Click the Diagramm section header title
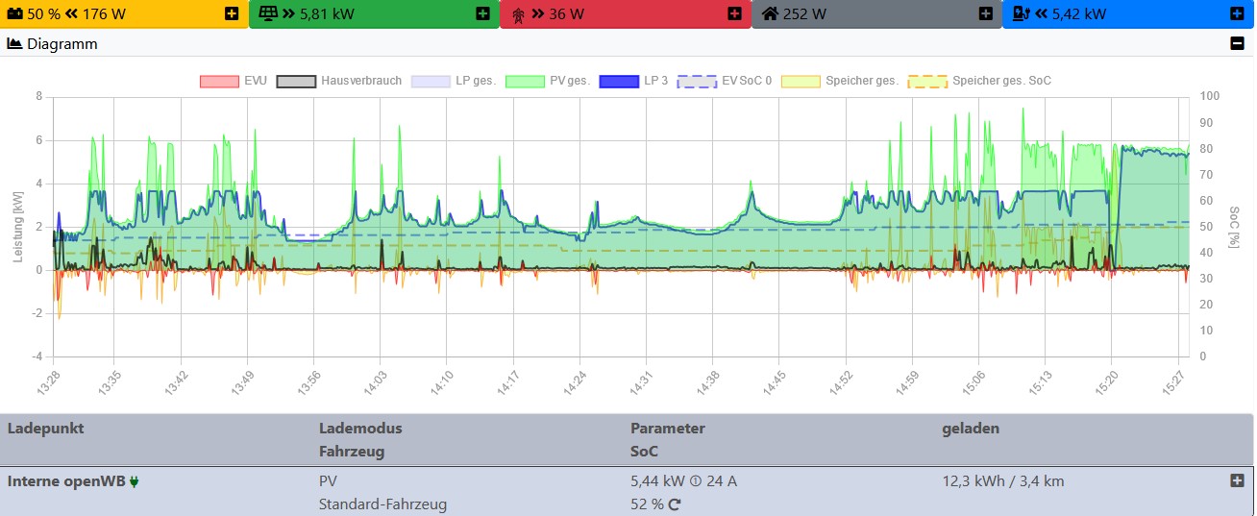This screenshot has width=1257, height=516. 62,43
